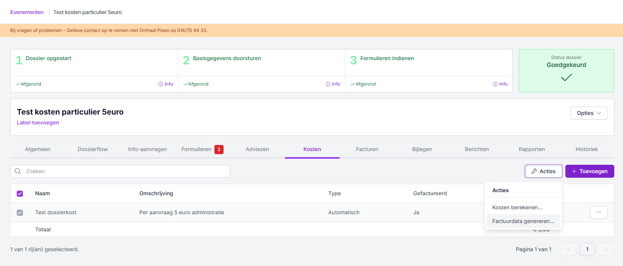Click Info icon under Basisgegevens doorsturen
The image size is (623, 266).
pos(328,84)
